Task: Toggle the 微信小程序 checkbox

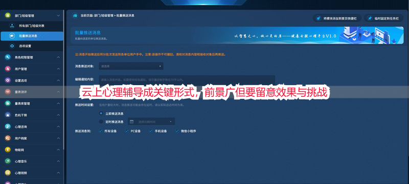Action: [177, 131]
